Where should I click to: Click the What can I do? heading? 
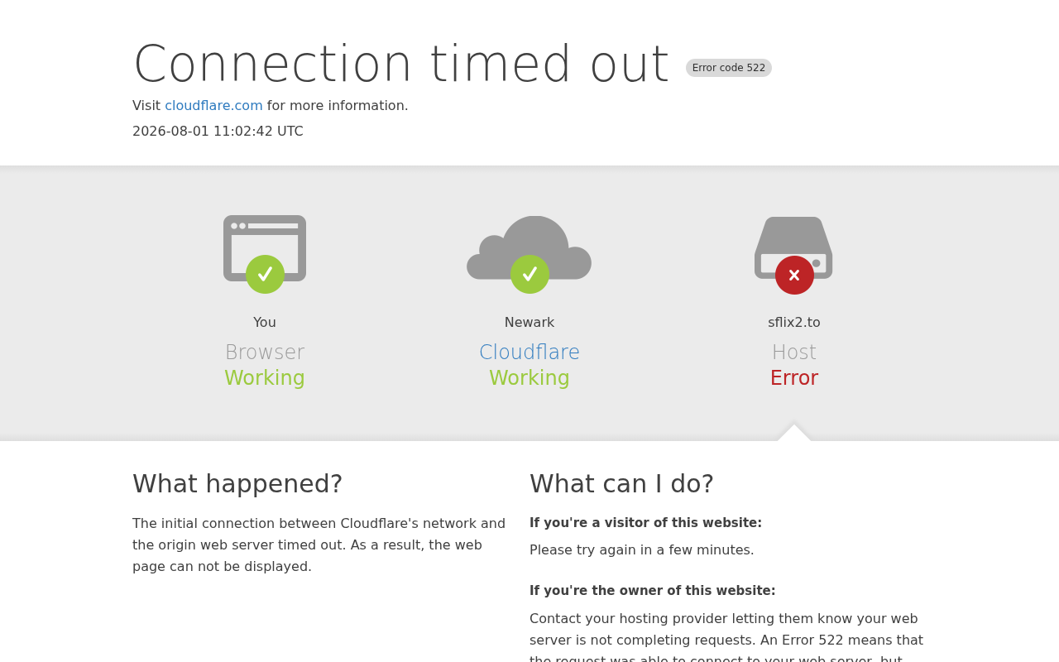621,484
